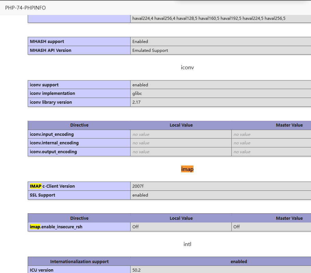Click local value of iconv.internal_encoding
The height and width of the screenshot is (273, 311).
pos(141,143)
